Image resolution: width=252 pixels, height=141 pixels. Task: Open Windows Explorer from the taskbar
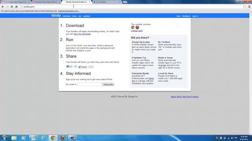(14, 138)
